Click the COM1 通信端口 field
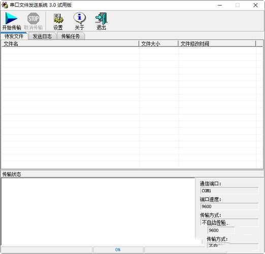Viewport: 265px width, 254px height. (x=229, y=190)
